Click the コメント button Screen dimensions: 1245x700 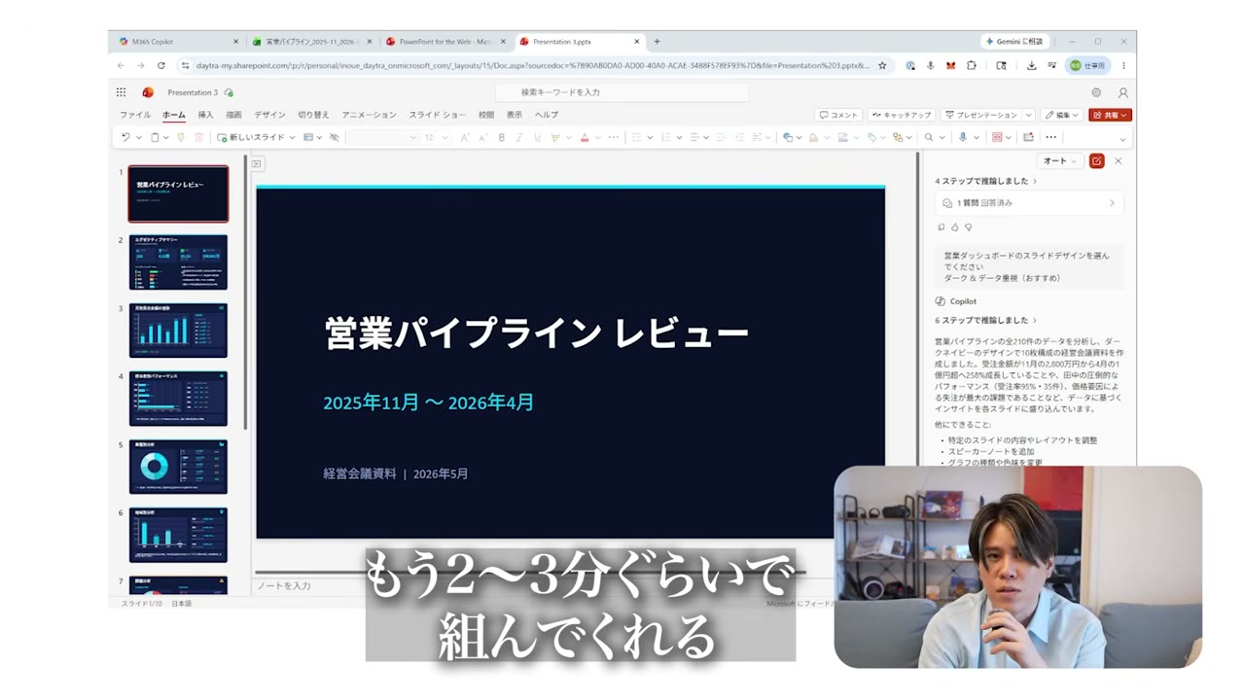point(838,115)
